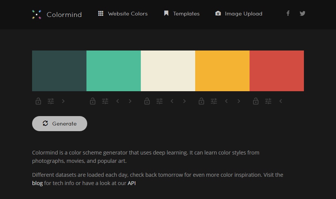Move dark teal color right with arrow
Viewport: 336px width, 199px height.
(x=63, y=101)
